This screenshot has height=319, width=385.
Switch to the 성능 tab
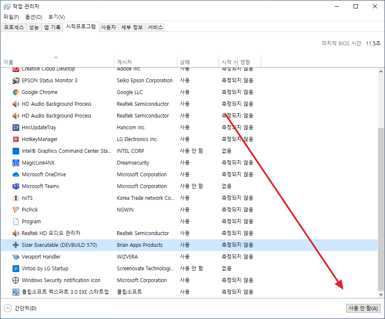coord(34,27)
